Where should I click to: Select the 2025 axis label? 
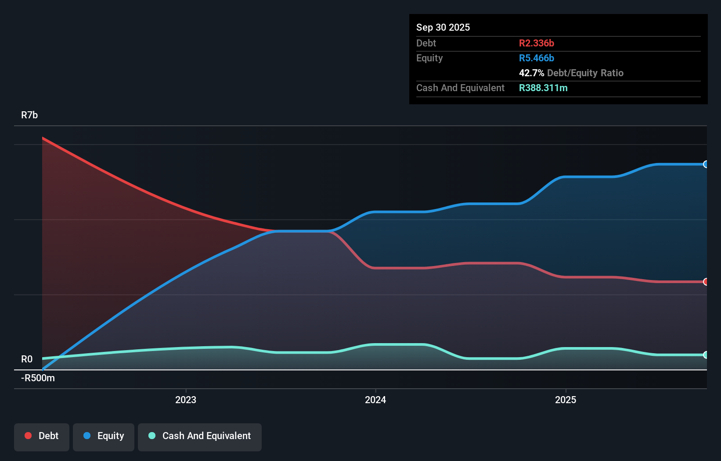566,400
